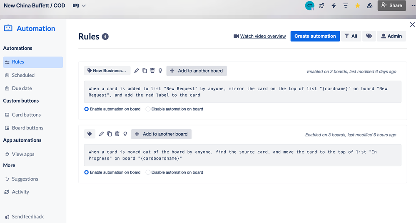Click lightbulb icon on New Request rule
The image size is (416, 223).
pyautogui.click(x=160, y=71)
